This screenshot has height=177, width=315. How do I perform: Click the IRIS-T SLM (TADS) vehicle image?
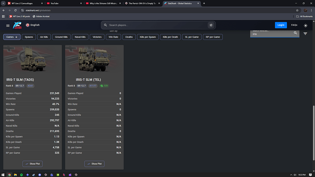[x=32, y=60]
